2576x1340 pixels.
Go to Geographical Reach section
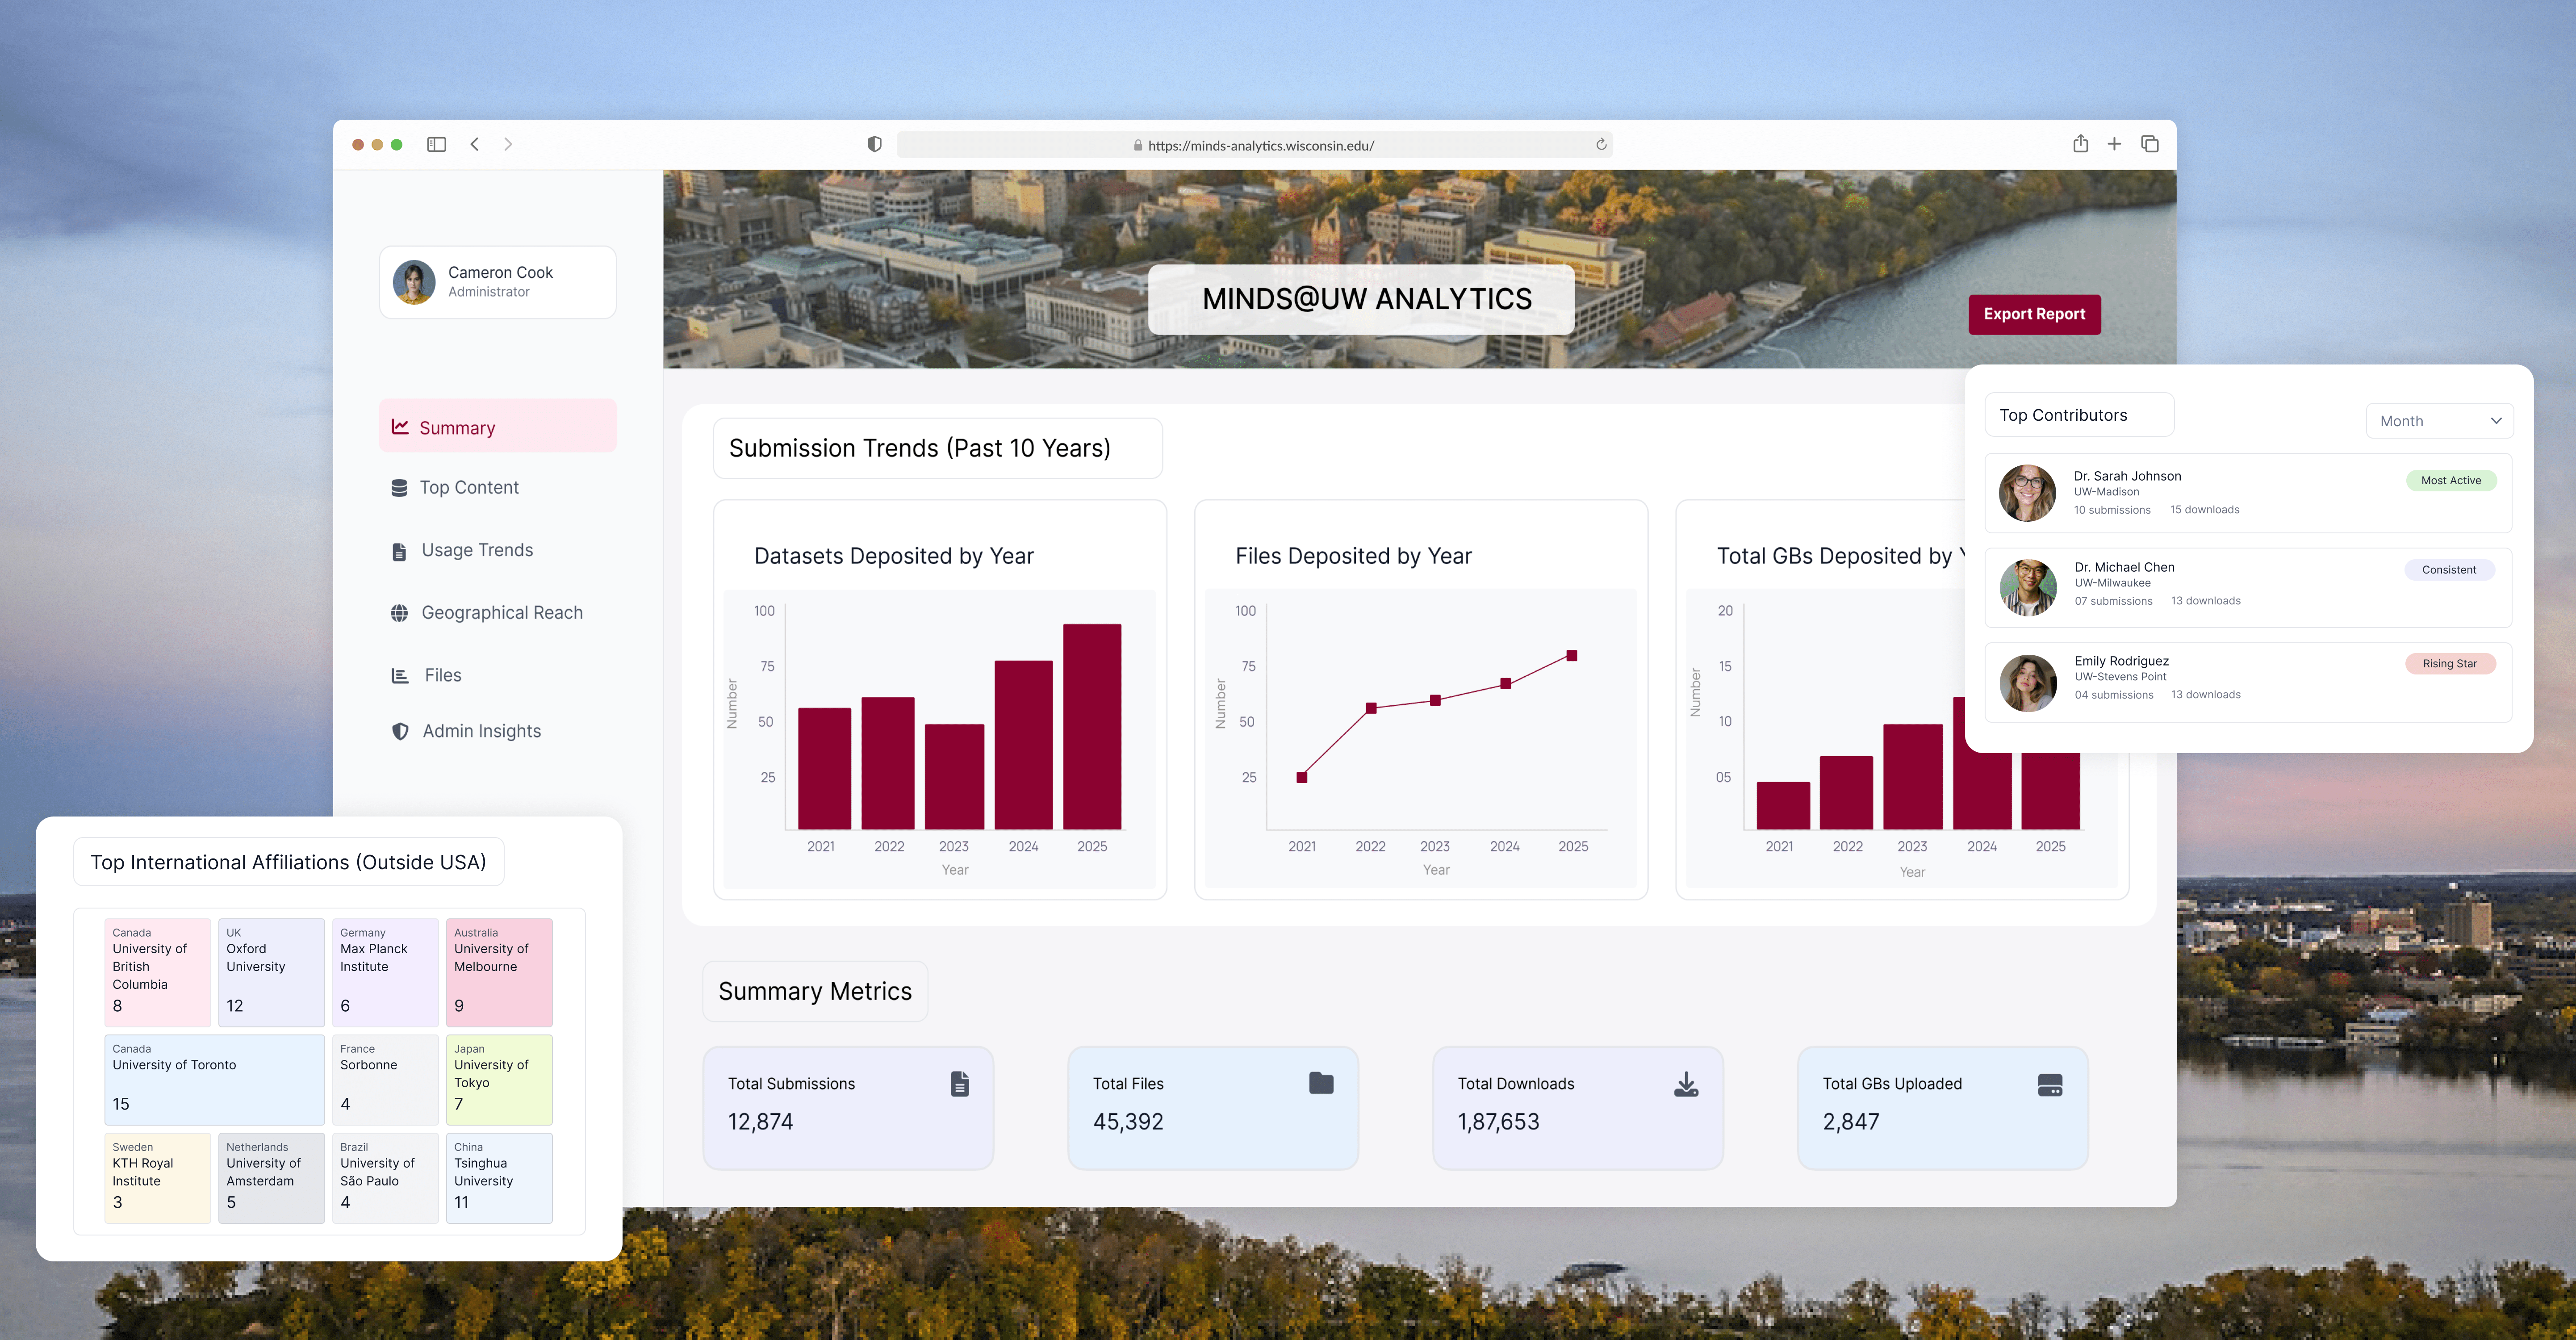501,612
